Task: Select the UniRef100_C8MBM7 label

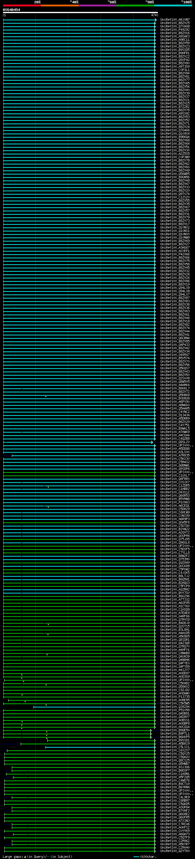Action: tap(175, 800)
